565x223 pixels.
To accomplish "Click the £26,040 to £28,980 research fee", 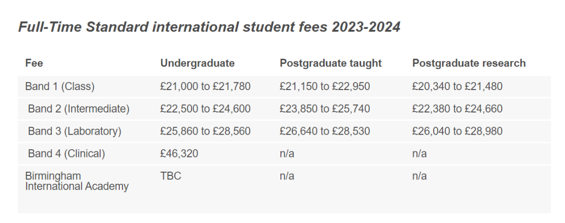I will (x=457, y=131).
